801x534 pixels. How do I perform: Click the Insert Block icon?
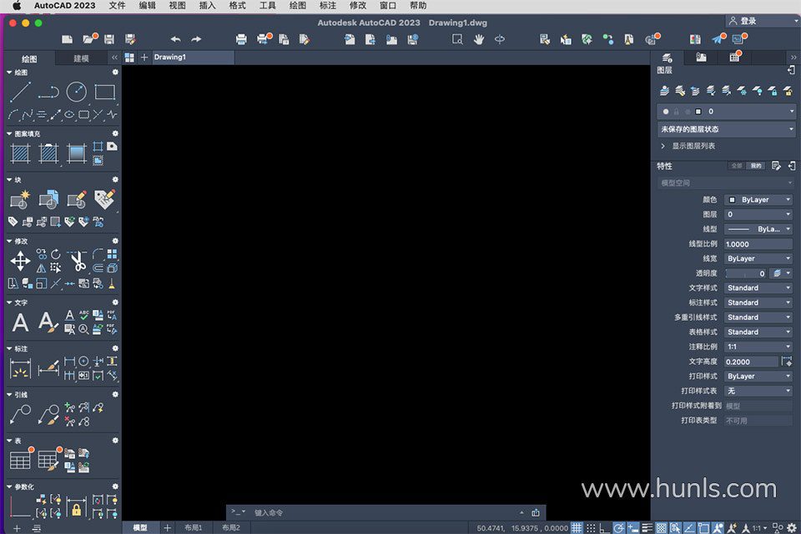click(x=48, y=199)
